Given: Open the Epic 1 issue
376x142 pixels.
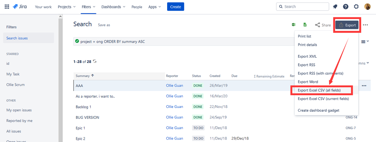Looking at the screenshot, I should 80,128.
